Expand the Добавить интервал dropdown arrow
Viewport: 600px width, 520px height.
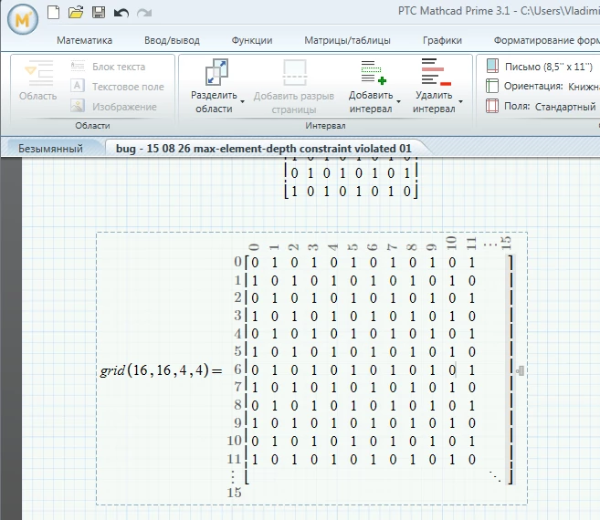coord(398,101)
